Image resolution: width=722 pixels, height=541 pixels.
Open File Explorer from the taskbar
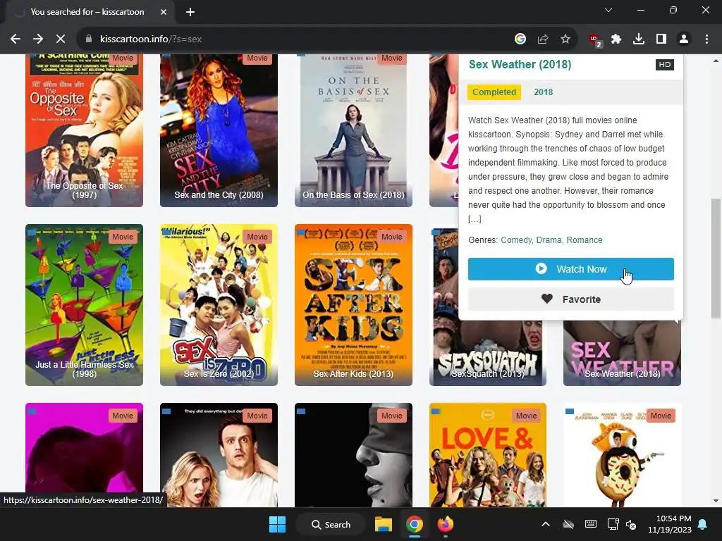[383, 524]
